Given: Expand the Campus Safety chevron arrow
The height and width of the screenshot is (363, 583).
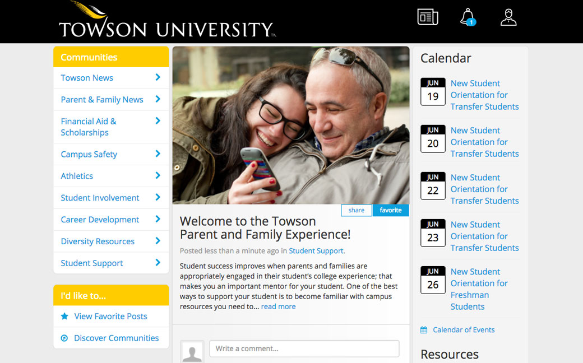Looking at the screenshot, I should click(158, 154).
